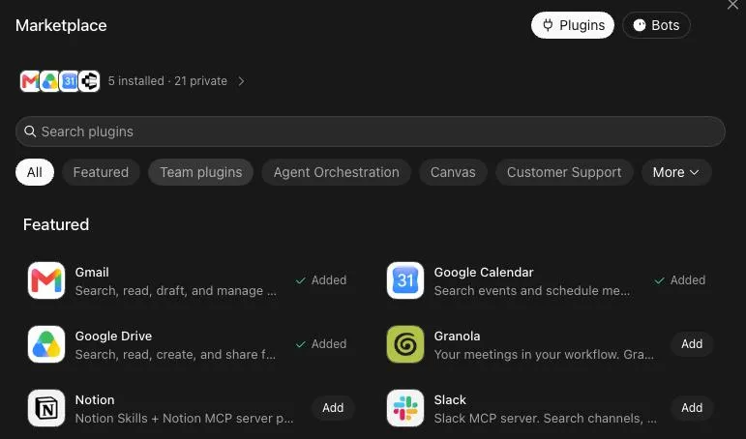746x439 pixels.
Task: Click the Featured section heading
Action: (x=56, y=224)
